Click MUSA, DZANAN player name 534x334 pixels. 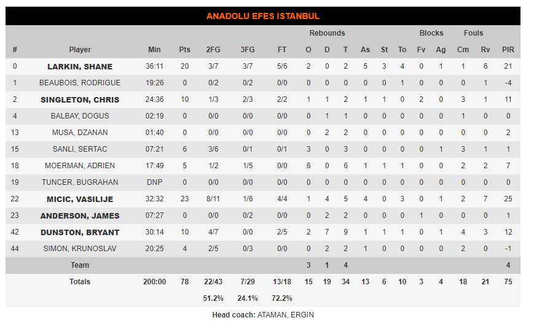coord(80,133)
